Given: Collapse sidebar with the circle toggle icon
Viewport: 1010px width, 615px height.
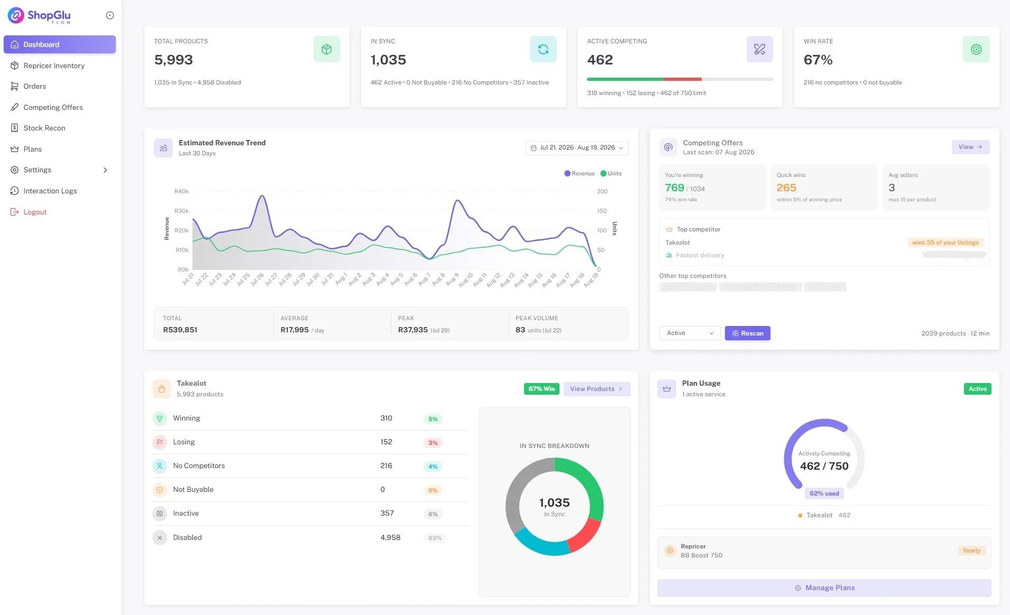Looking at the screenshot, I should tap(110, 15).
